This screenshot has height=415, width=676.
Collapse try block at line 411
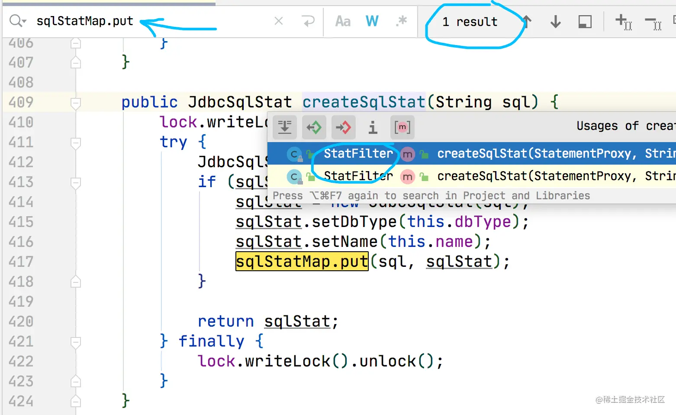pos(76,143)
